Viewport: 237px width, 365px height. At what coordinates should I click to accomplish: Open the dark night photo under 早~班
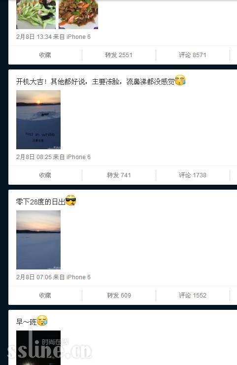pos(38,348)
